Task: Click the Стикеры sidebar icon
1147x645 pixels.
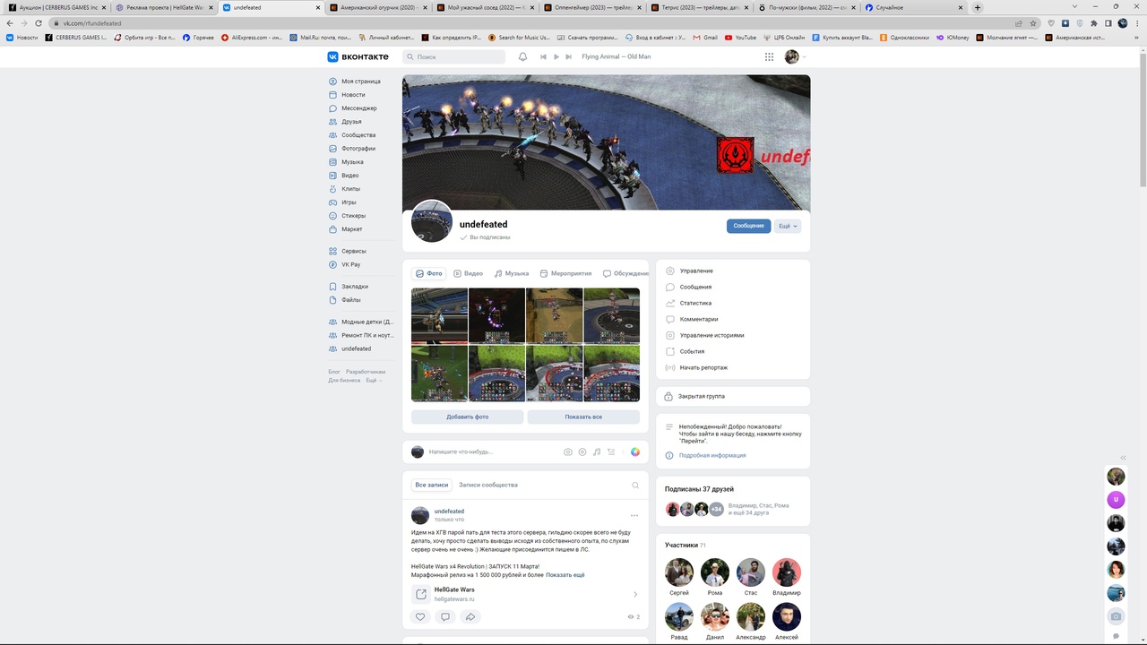Action: (333, 216)
